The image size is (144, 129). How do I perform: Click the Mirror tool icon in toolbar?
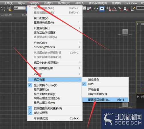(89, 9)
